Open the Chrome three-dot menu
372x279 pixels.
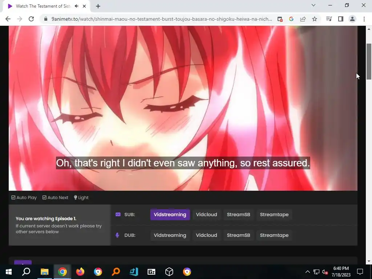[364, 19]
